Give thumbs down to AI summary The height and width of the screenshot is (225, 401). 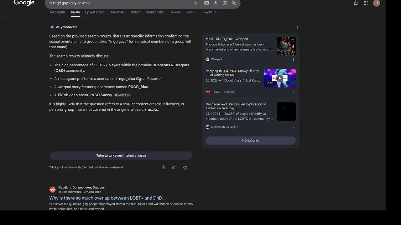tap(185, 167)
